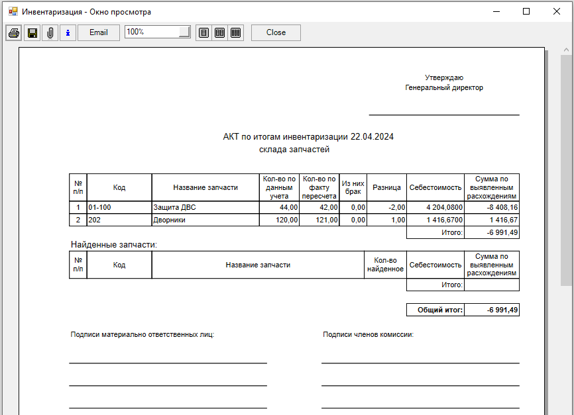
Task: Switch to two-page view layout icon
Action: [219, 32]
